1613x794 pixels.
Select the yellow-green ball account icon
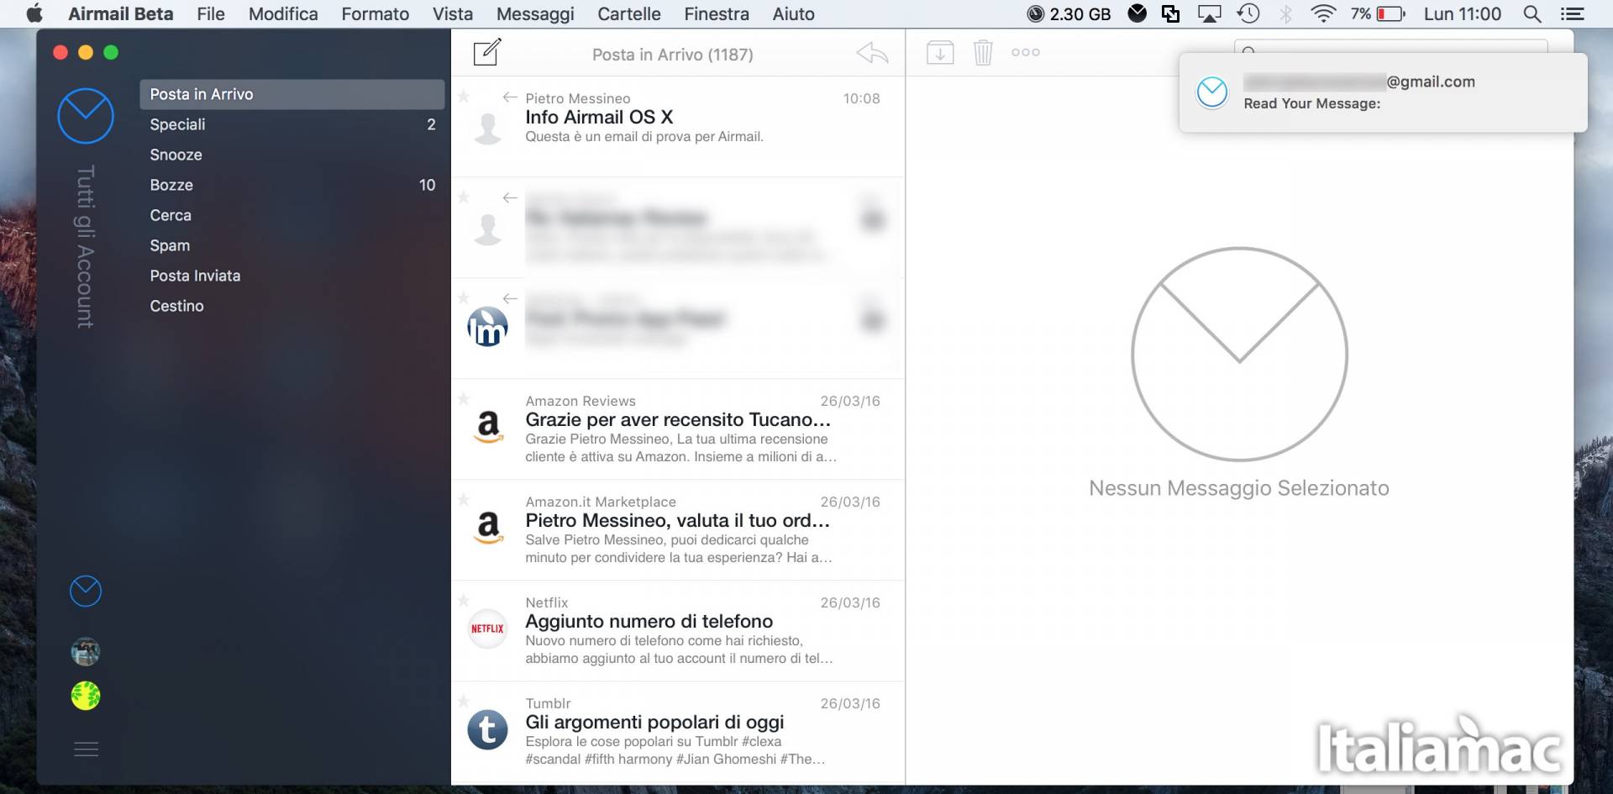click(86, 696)
